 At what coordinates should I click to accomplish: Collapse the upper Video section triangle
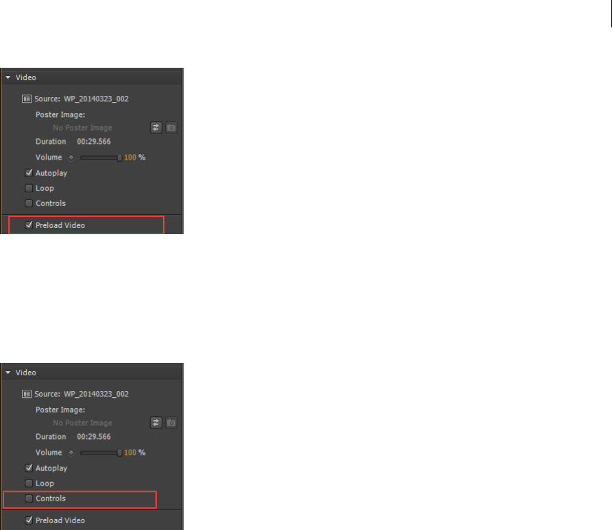(8, 77)
